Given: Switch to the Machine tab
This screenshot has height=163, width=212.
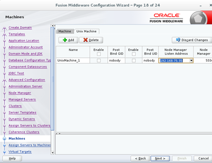Looking at the screenshot, I should coord(65,32).
